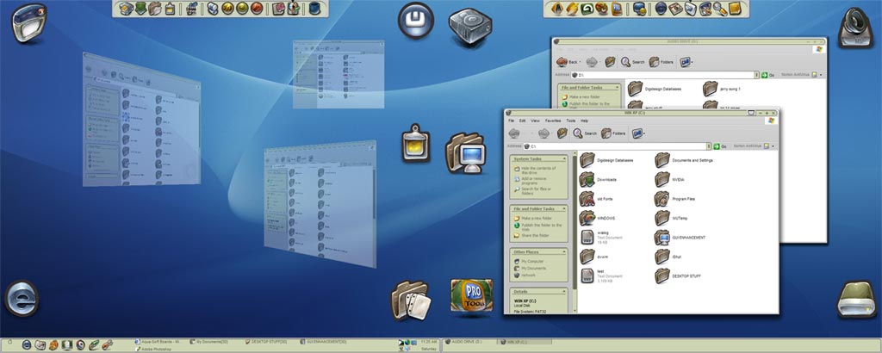Open the Downloads folder with green arrow
This screenshot has height=353, width=882.
pyautogui.click(x=599, y=179)
